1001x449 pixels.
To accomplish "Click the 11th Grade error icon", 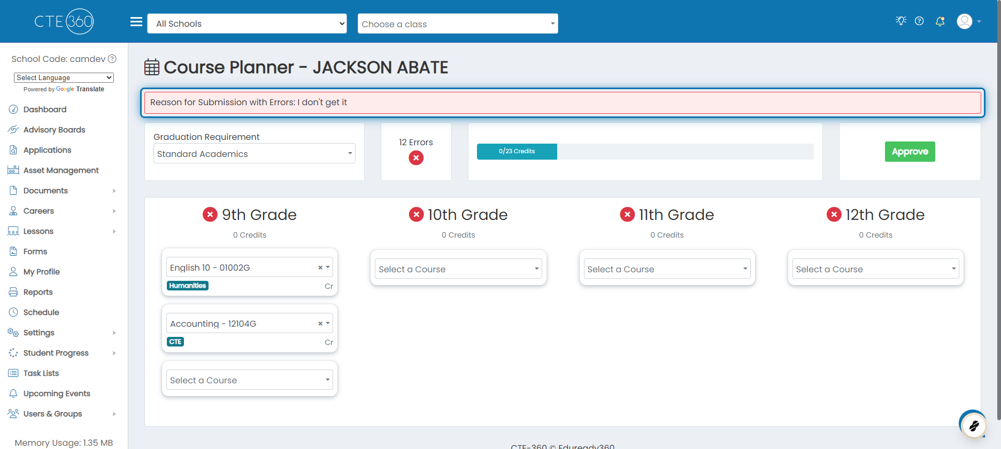I will tap(627, 215).
